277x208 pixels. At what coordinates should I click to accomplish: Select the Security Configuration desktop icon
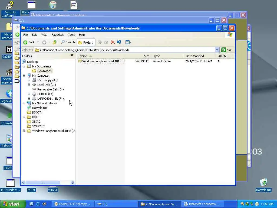[x=10, y=9]
